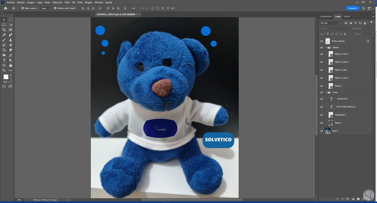The height and width of the screenshot is (203, 377).
Task: Switch to the Propiedades tab
Action: coord(326,16)
